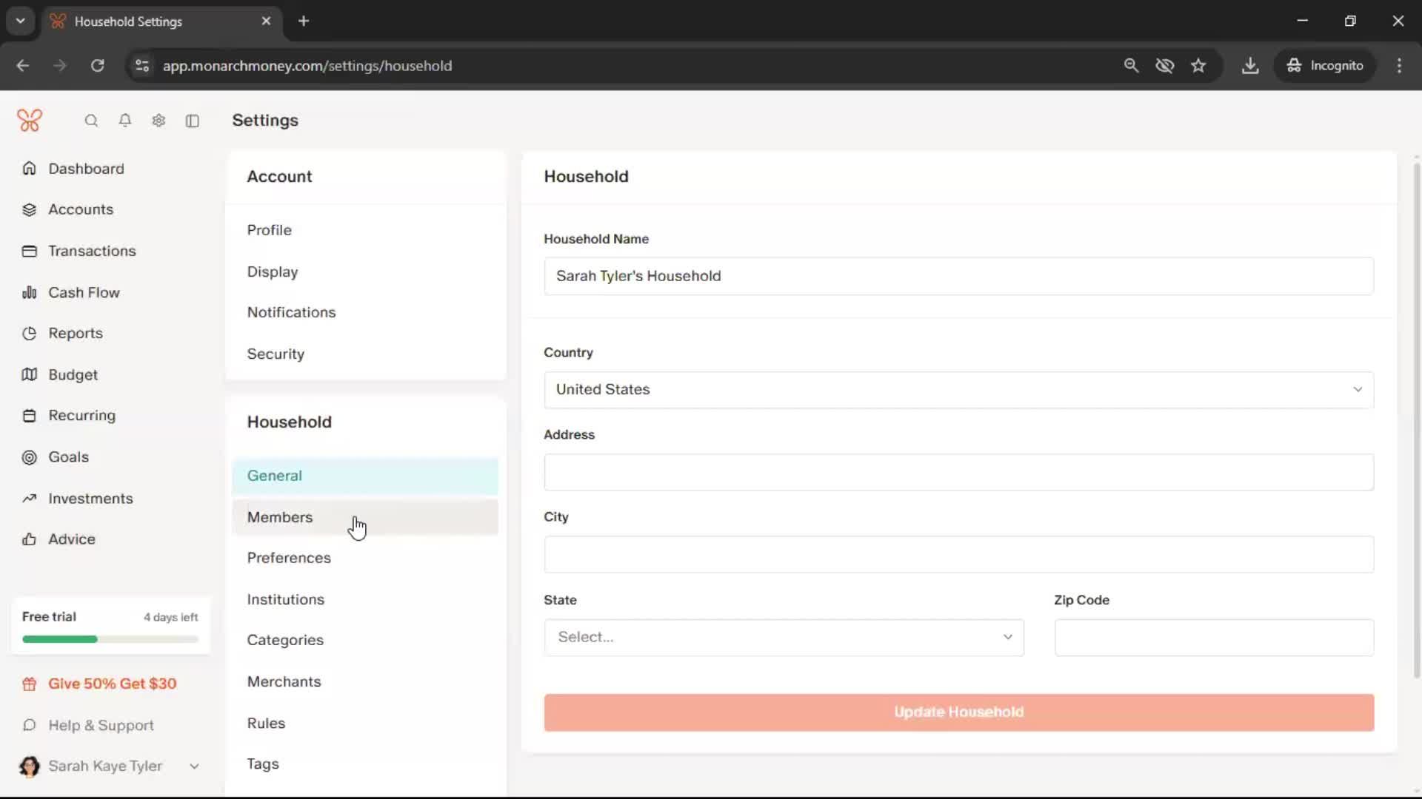Viewport: 1422px width, 799px height.
Task: Open Investments in left navigation
Action: 90,499
